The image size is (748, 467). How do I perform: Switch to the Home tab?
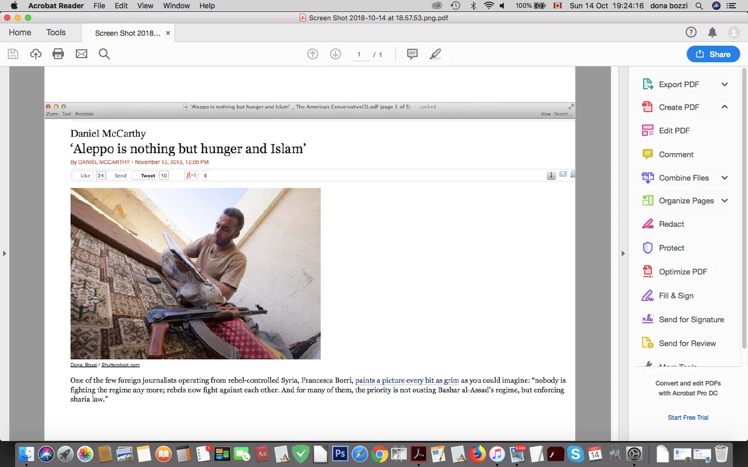[x=20, y=32]
